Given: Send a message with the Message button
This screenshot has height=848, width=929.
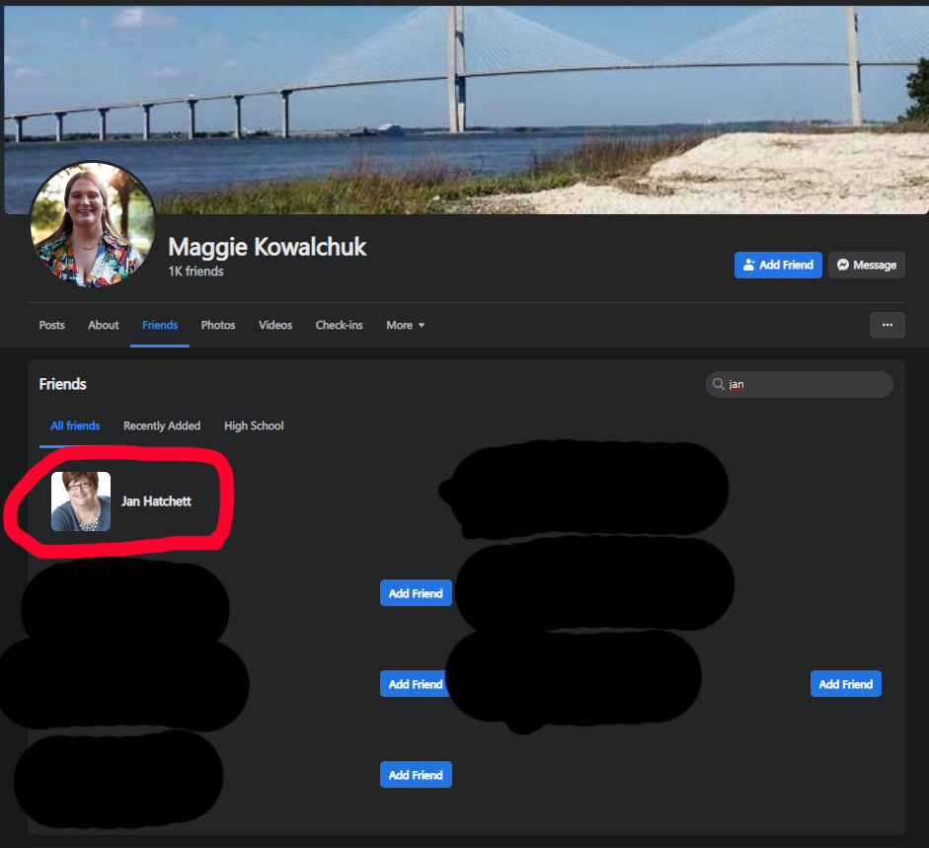Looking at the screenshot, I should 867,265.
